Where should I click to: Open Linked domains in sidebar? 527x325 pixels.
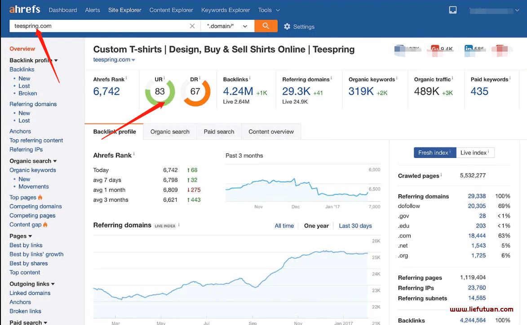(x=30, y=293)
